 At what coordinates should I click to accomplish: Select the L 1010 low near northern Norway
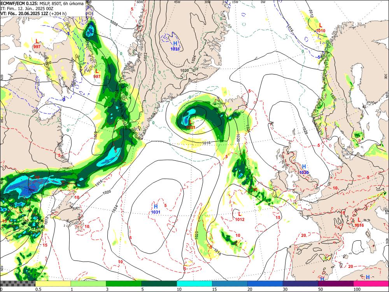click(320, 28)
